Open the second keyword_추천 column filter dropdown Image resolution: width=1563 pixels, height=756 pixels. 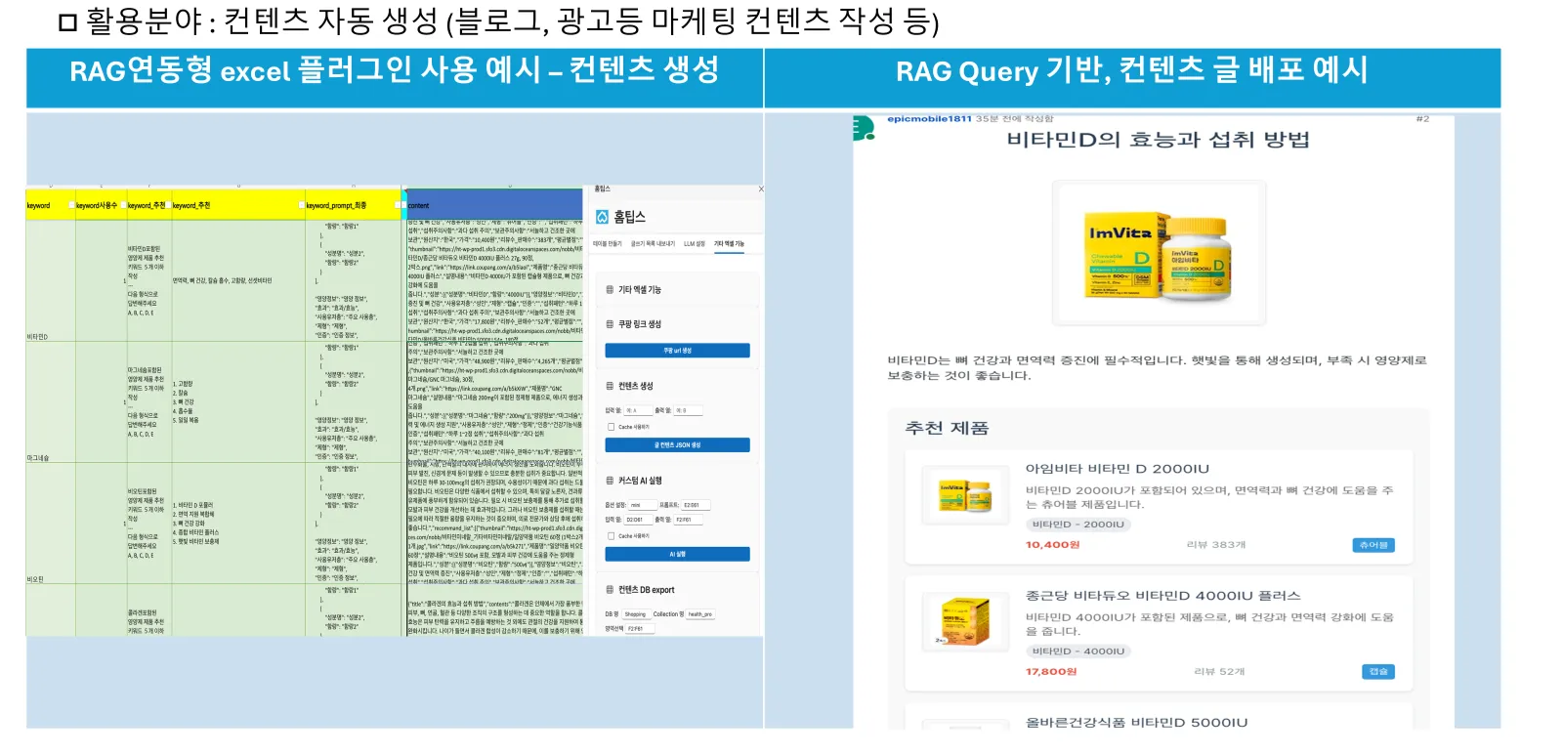pyautogui.click(x=300, y=206)
